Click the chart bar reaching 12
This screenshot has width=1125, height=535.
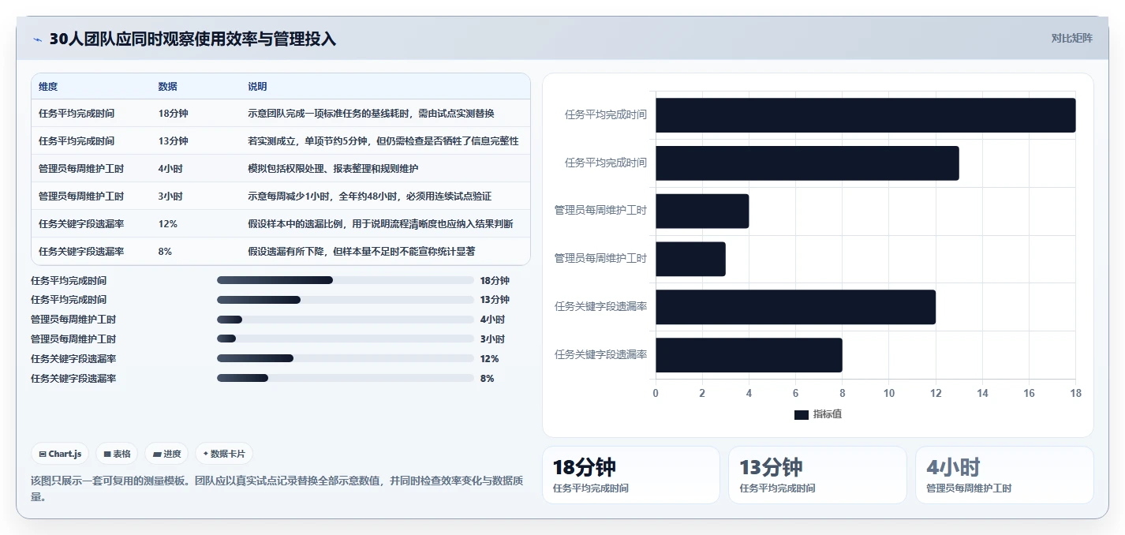point(795,307)
